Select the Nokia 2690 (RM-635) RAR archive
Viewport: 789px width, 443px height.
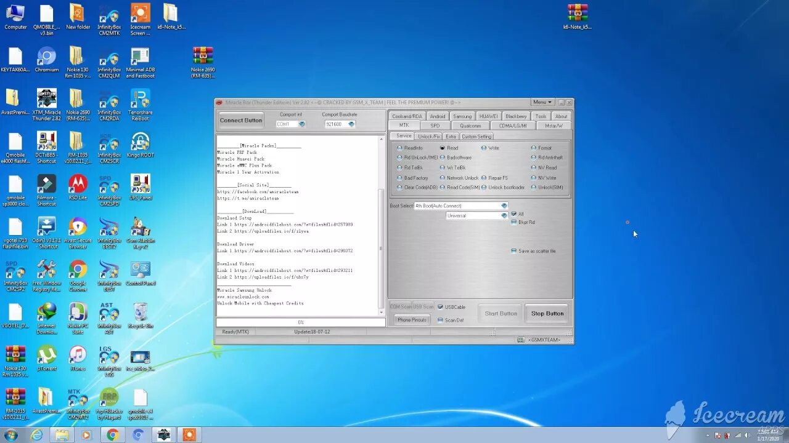pyautogui.click(x=203, y=63)
